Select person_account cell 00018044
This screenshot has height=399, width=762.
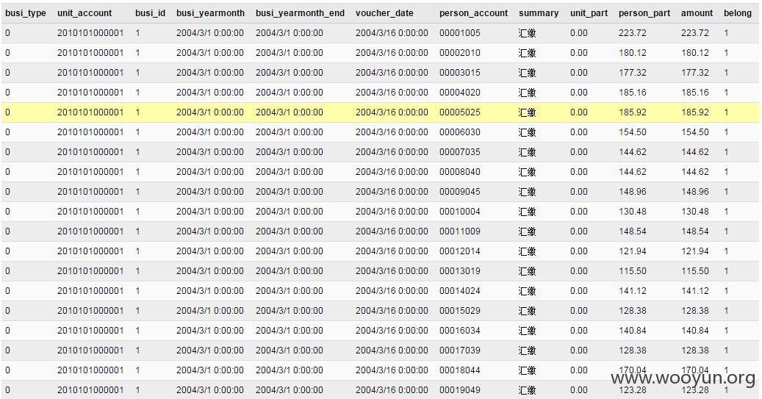tap(460, 370)
